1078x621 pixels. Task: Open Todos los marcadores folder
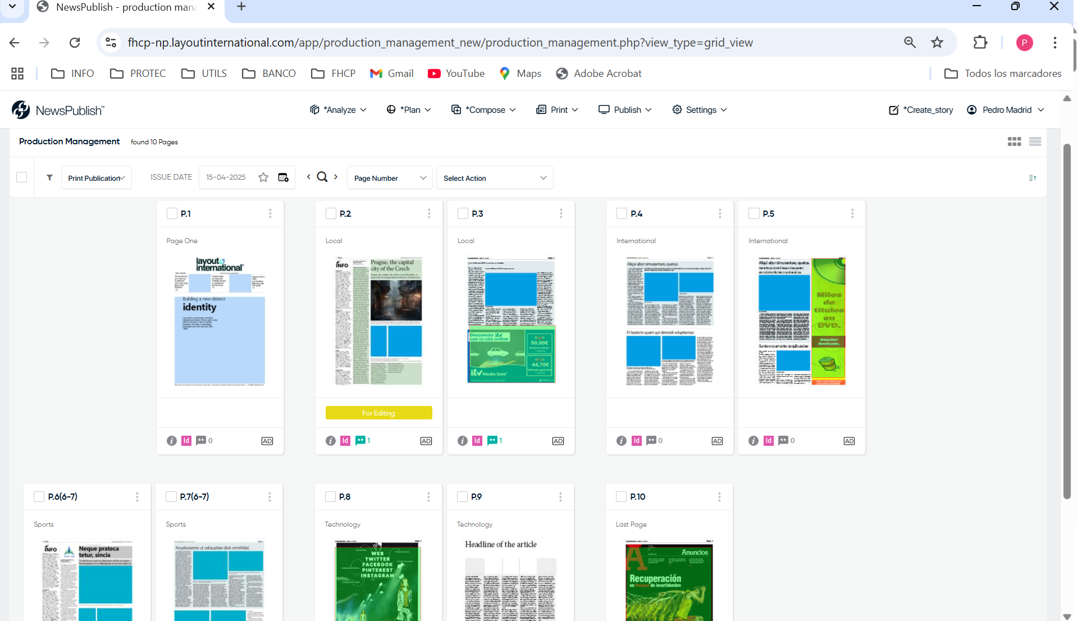coord(1003,74)
